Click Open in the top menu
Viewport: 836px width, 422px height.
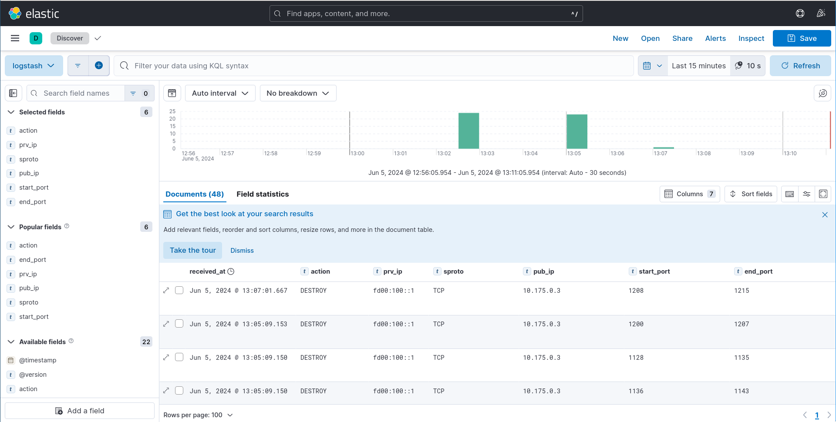(x=650, y=38)
